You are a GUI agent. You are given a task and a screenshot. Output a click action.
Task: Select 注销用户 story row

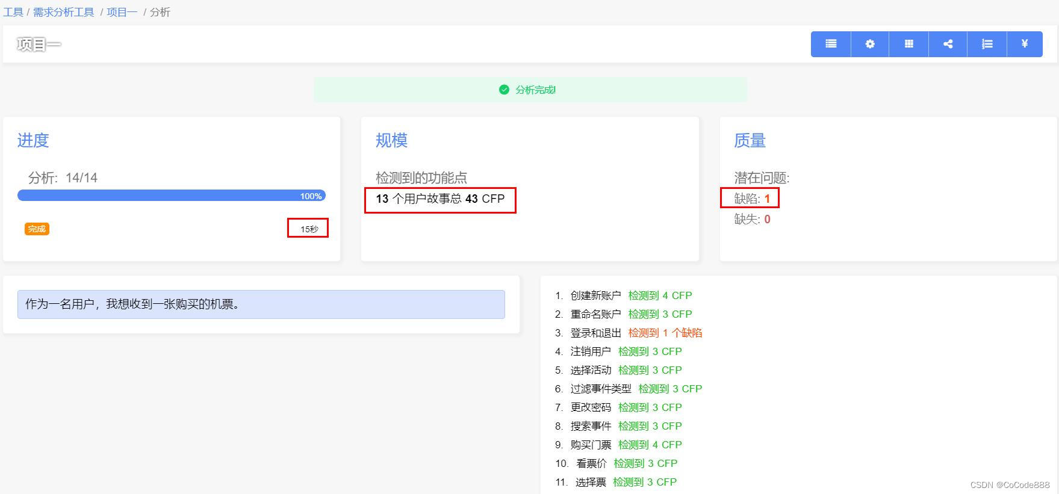(x=618, y=351)
